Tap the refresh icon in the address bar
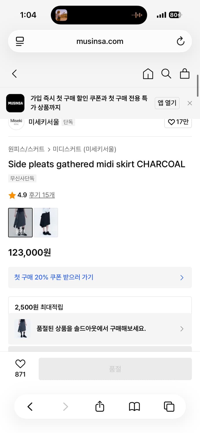Image resolution: width=200 pixels, height=433 pixels. click(180, 41)
